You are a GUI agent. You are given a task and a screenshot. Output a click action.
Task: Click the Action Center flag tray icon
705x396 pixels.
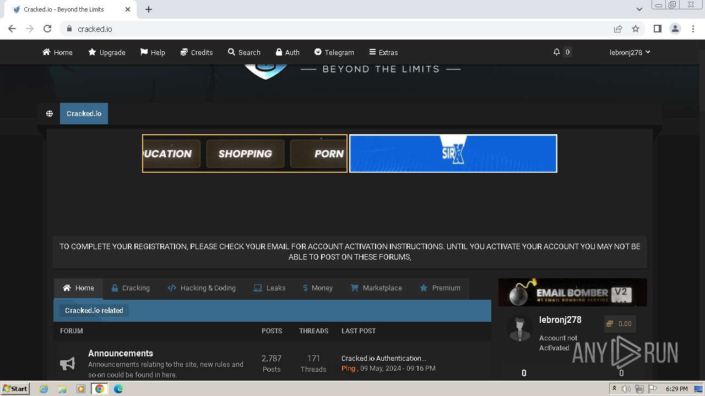(x=653, y=389)
